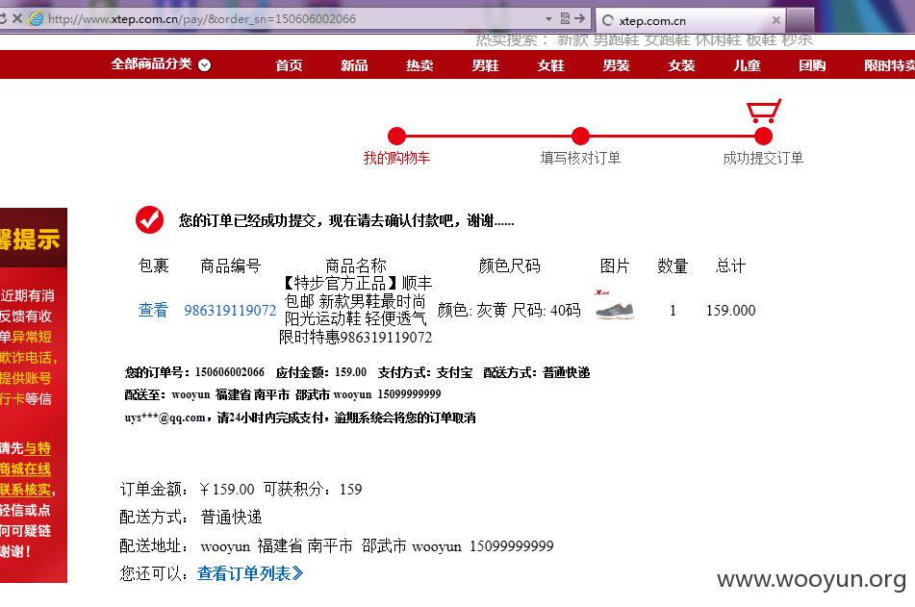Click the Internet Explorer page icon in address bar
The height and width of the screenshot is (607, 915).
37,18
